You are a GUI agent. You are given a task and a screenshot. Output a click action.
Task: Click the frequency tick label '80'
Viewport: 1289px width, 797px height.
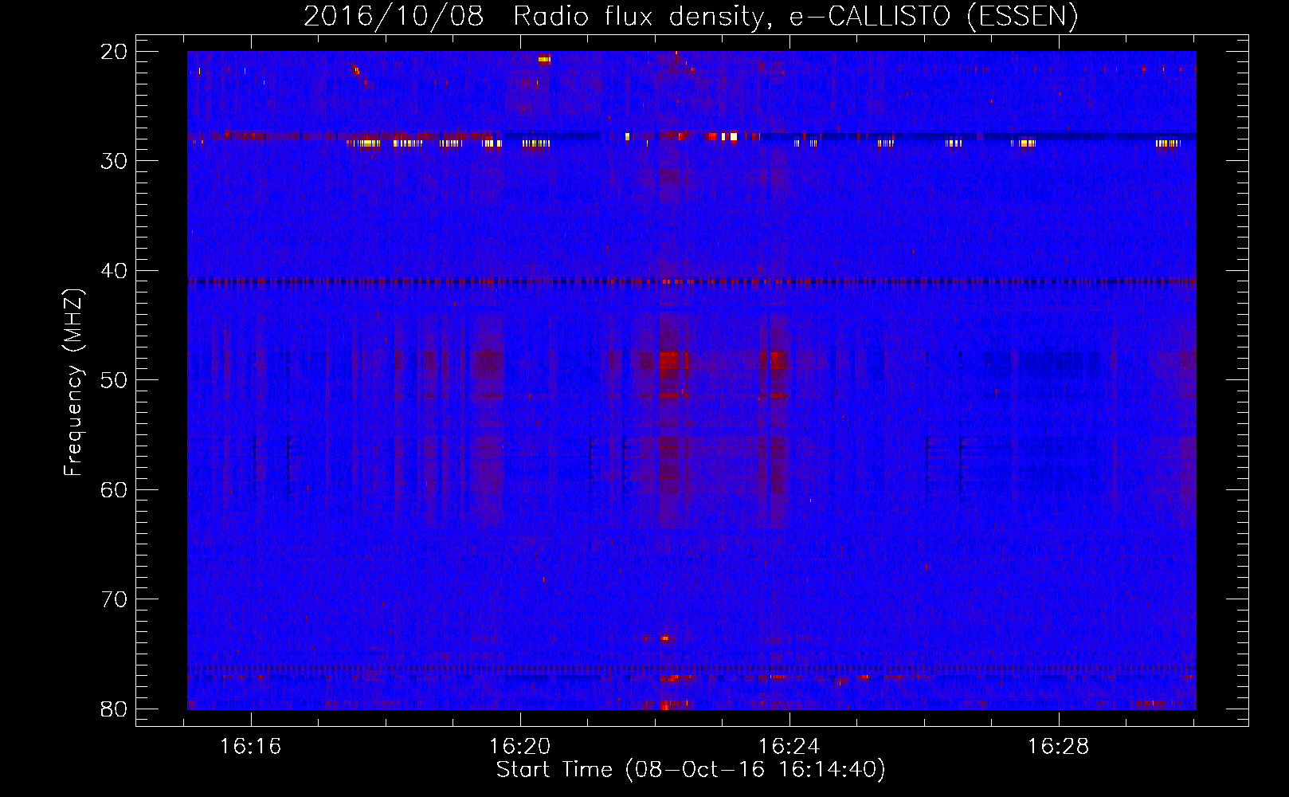(114, 709)
